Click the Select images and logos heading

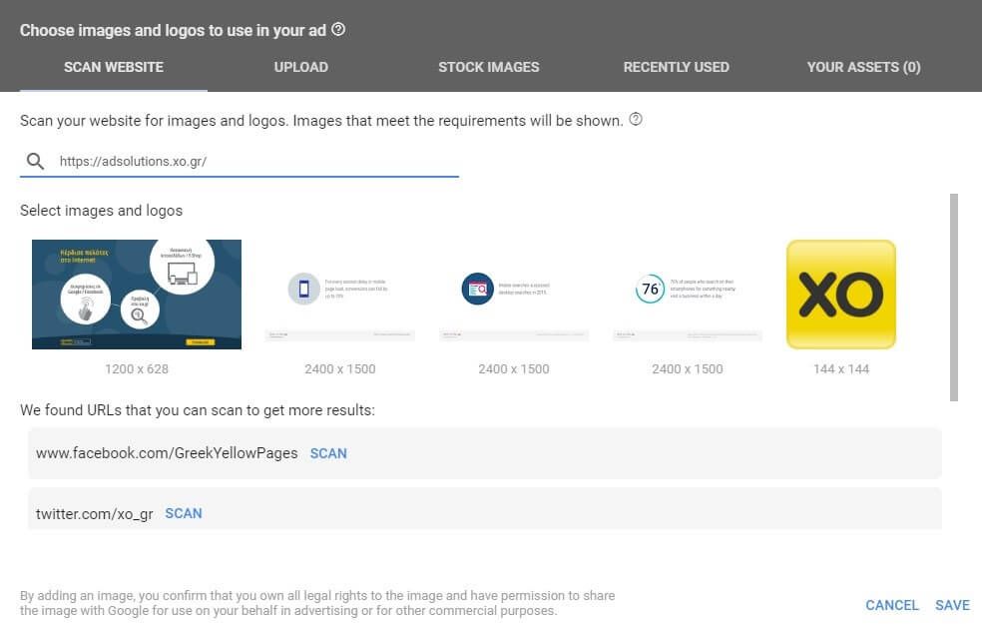pos(102,211)
